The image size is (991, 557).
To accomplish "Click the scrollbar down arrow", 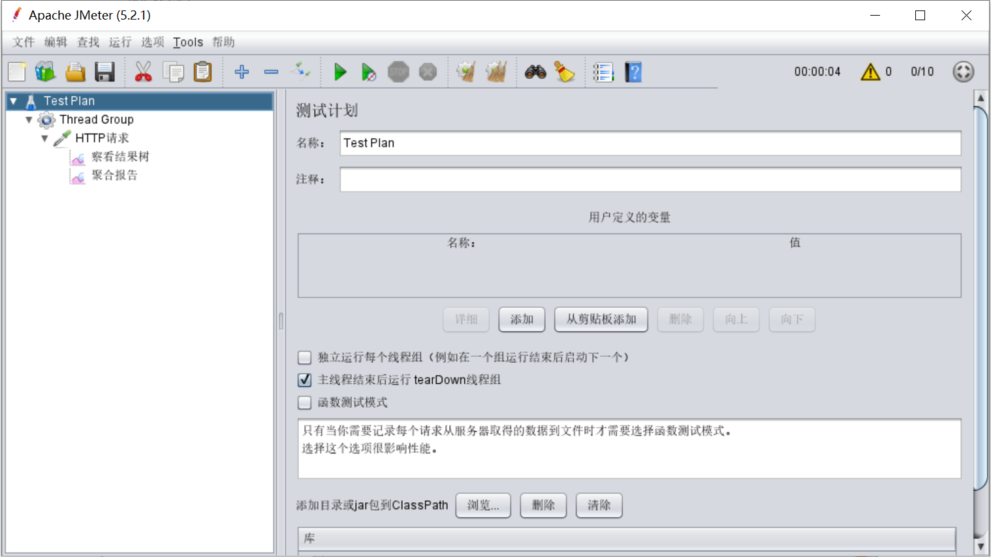I will click(x=981, y=547).
